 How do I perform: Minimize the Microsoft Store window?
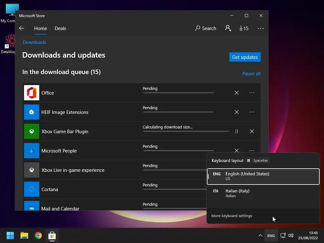point(232,16)
